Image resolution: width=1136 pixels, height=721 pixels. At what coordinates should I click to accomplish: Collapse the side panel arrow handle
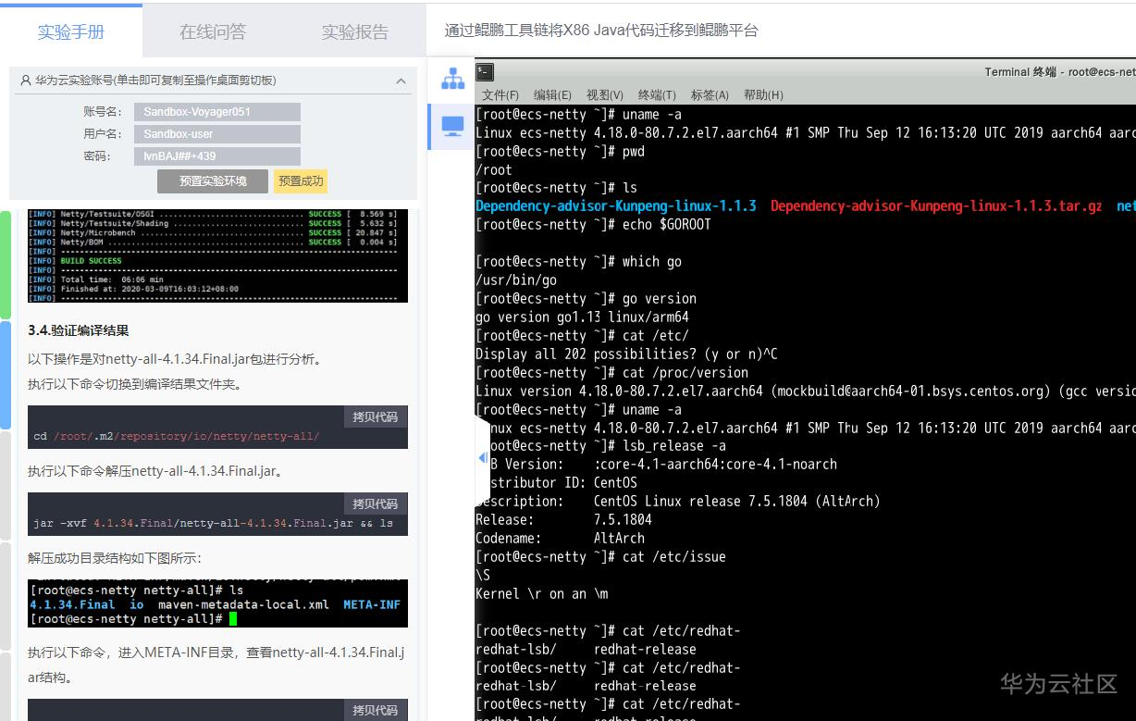[x=482, y=458]
